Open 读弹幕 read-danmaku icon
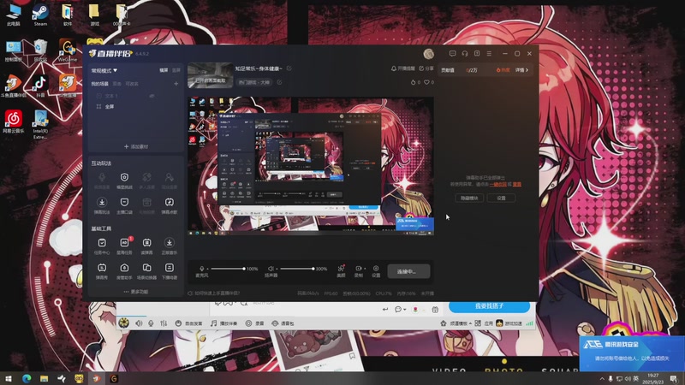 click(x=146, y=246)
